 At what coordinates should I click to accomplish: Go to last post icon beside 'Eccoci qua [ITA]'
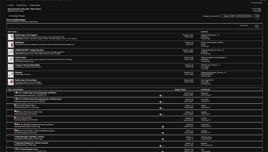(x=213, y=80)
